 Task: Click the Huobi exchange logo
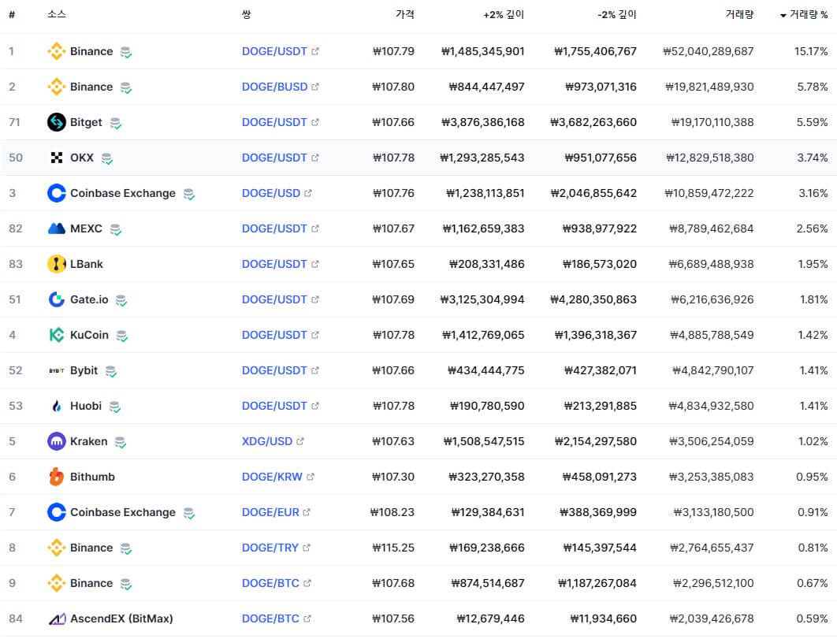click(x=57, y=406)
